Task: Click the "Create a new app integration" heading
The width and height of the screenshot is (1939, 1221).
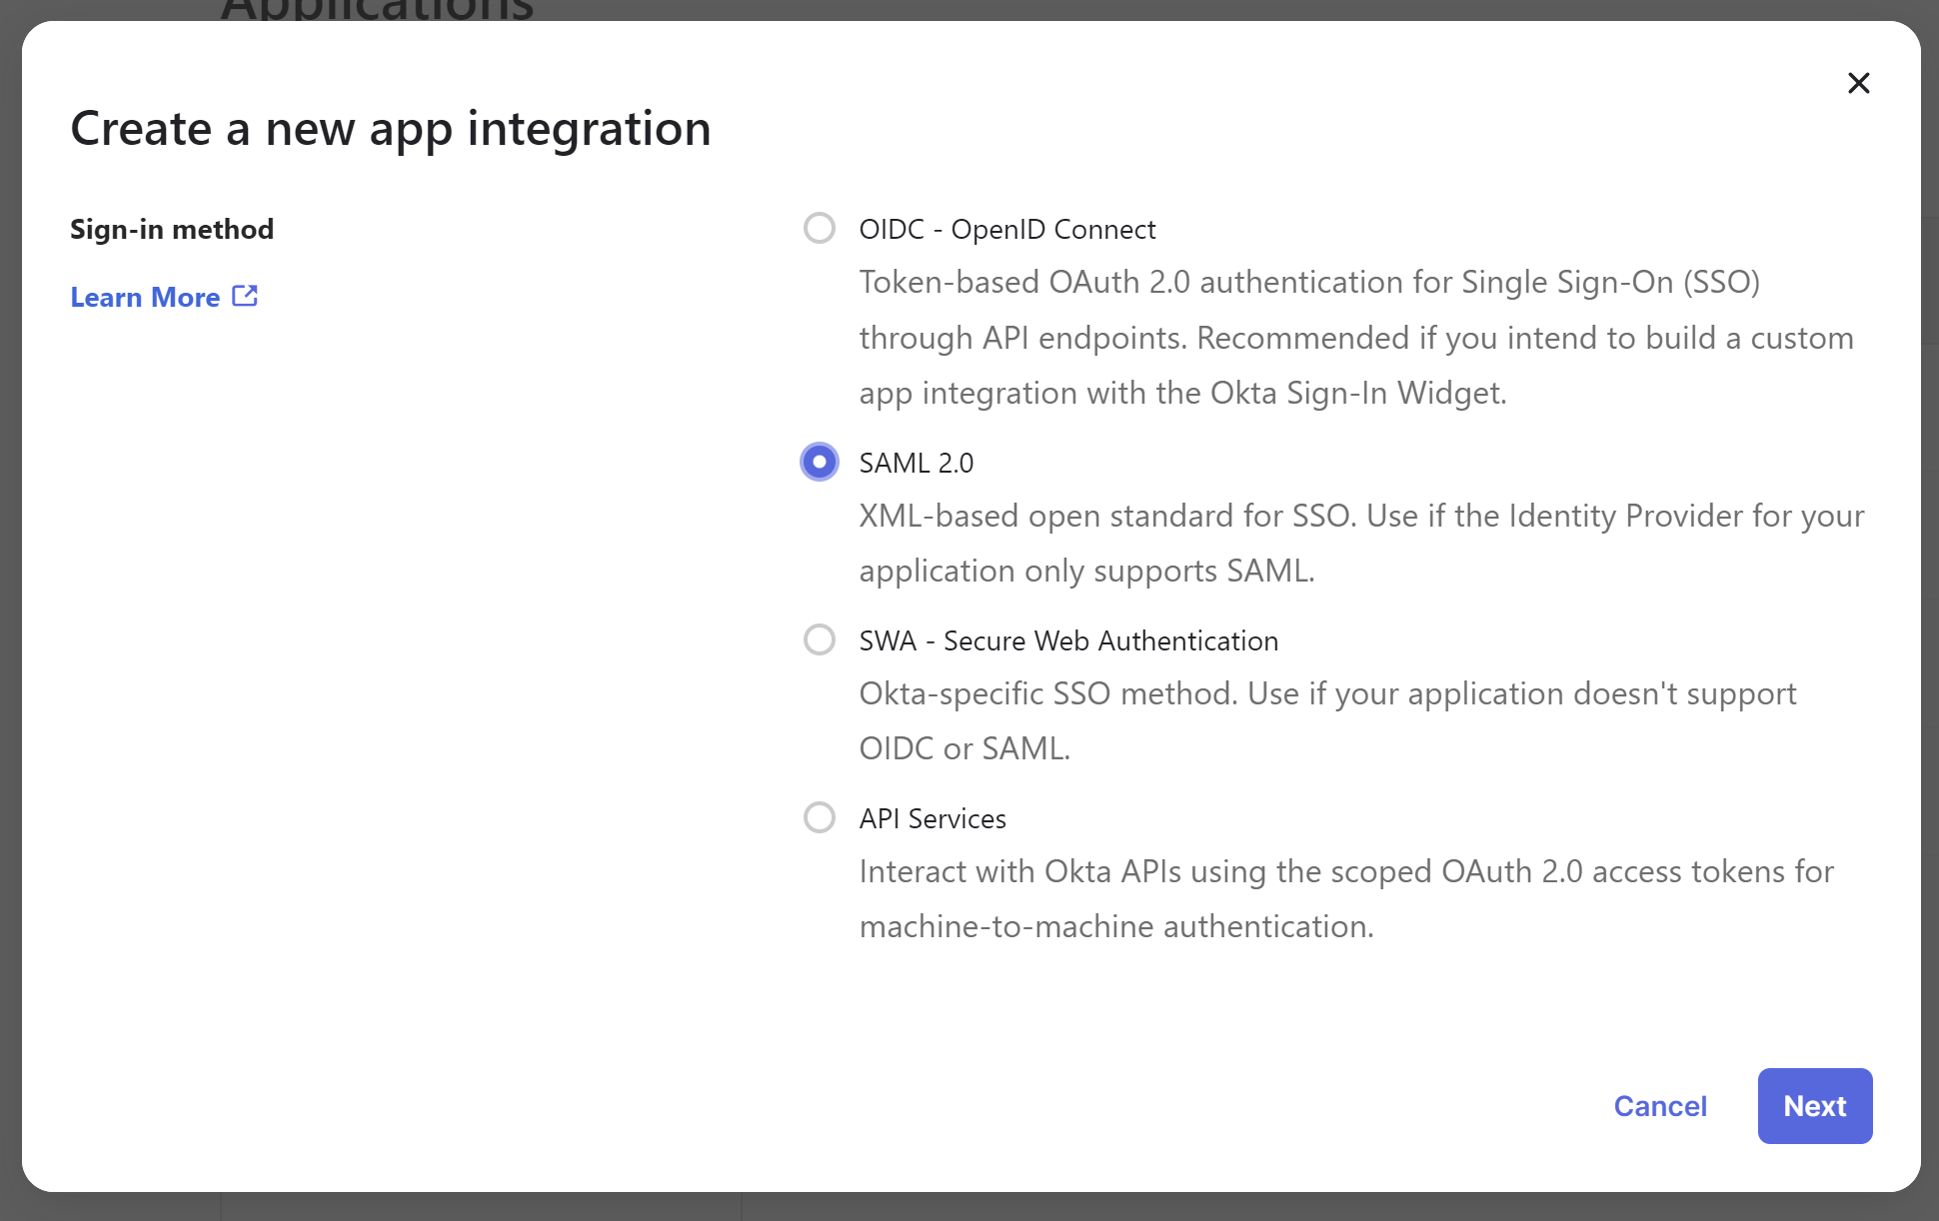Action: [x=391, y=129]
